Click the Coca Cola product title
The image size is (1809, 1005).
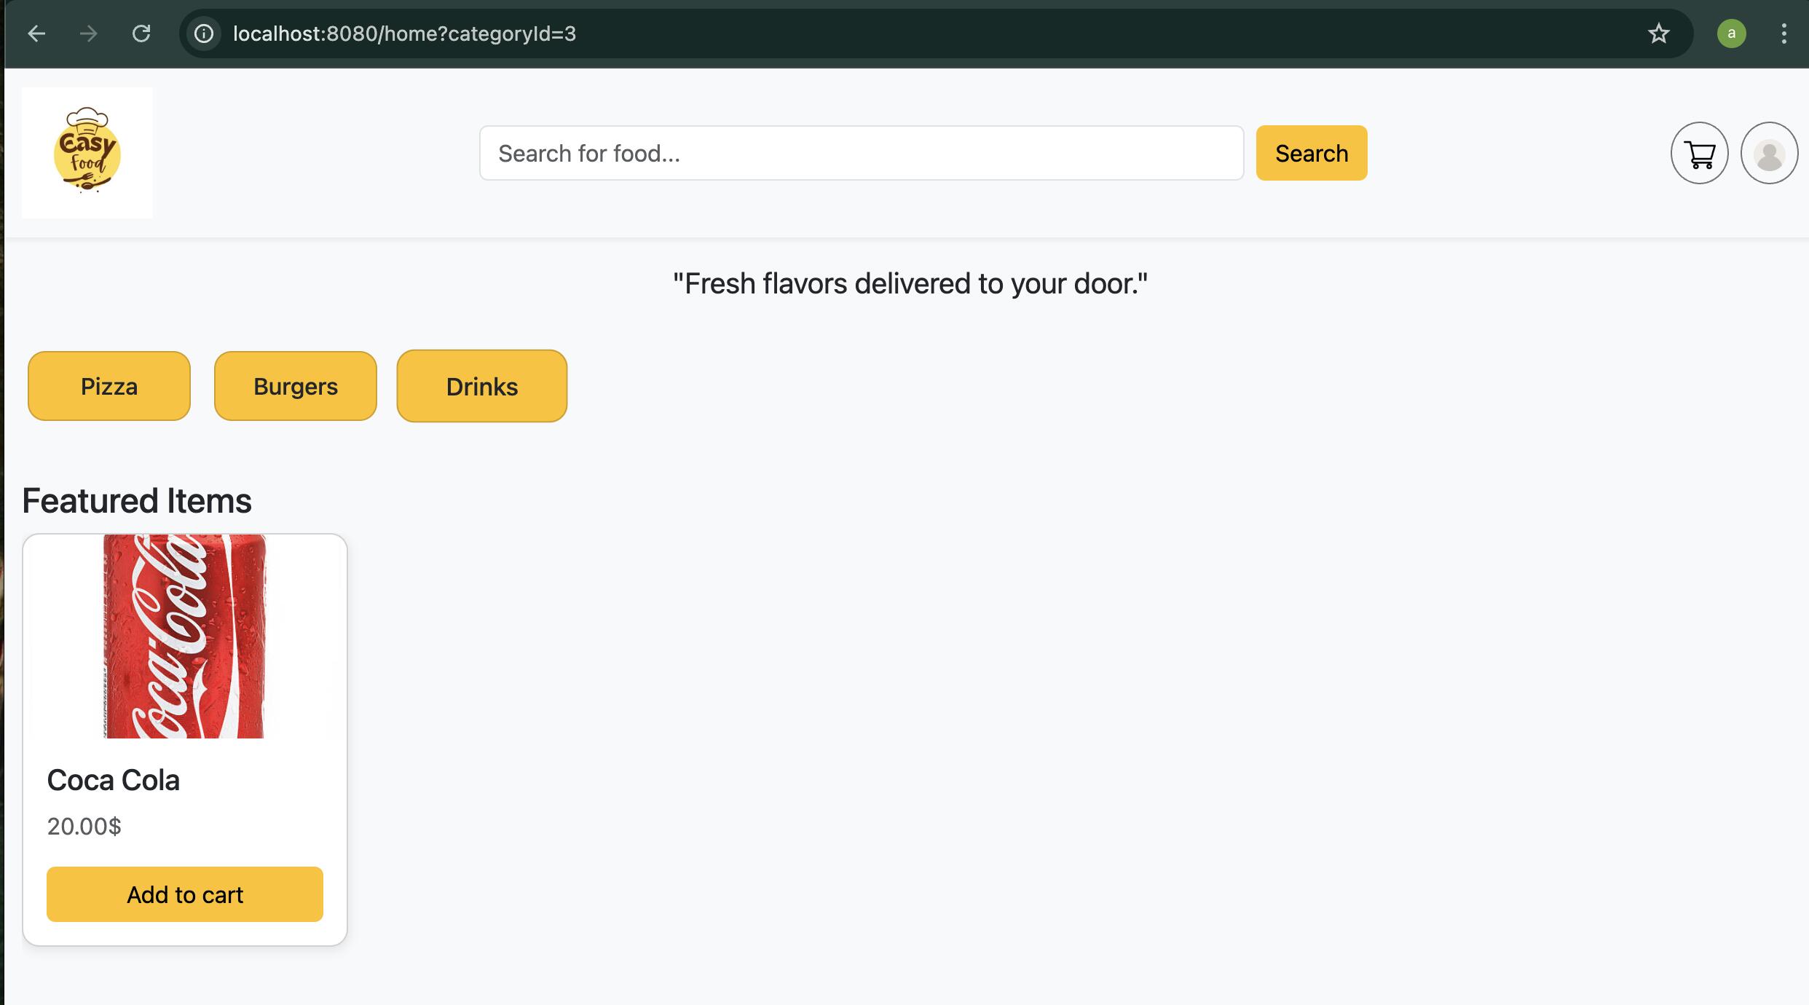(x=114, y=780)
